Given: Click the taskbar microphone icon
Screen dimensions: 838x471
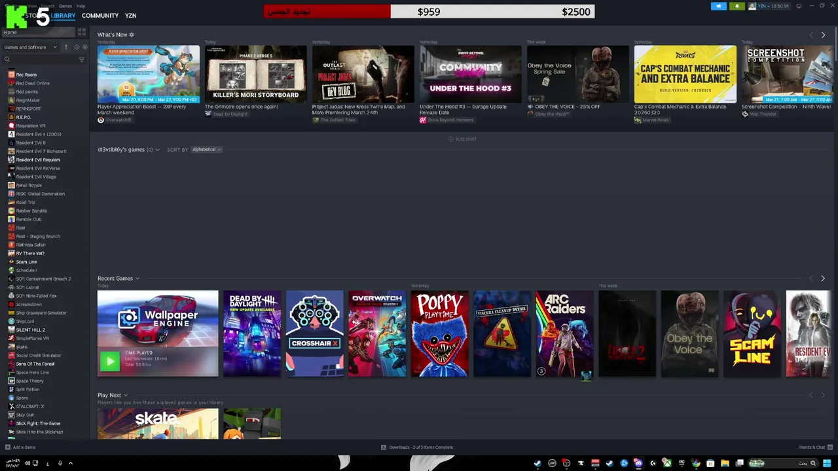Looking at the screenshot, I should (60, 463).
